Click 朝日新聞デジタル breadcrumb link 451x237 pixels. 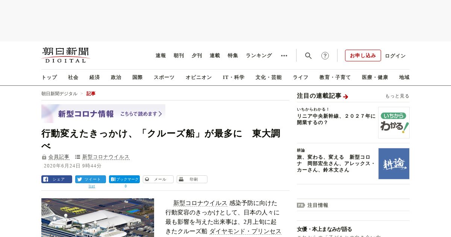59,94
